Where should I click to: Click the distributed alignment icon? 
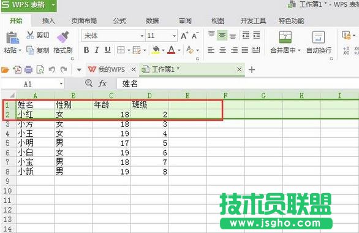[x=255, y=50]
